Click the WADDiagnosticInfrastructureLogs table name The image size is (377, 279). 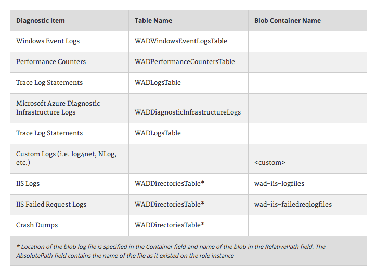(188, 112)
